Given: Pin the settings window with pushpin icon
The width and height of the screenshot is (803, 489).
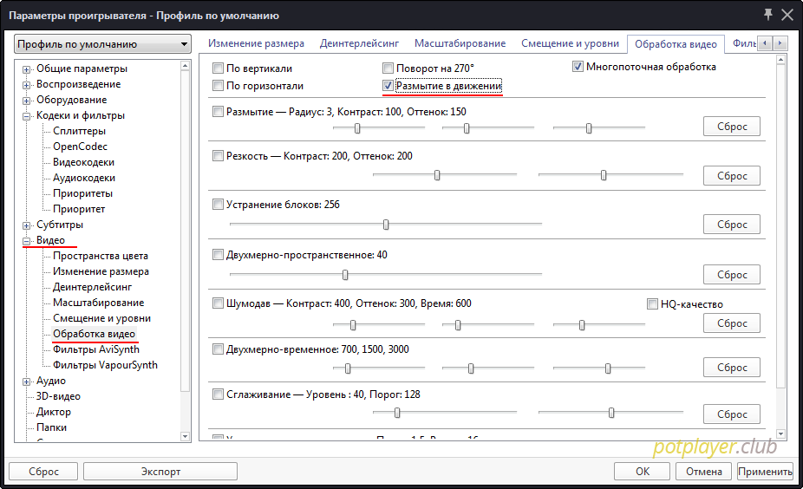Looking at the screenshot, I should pos(768,15).
